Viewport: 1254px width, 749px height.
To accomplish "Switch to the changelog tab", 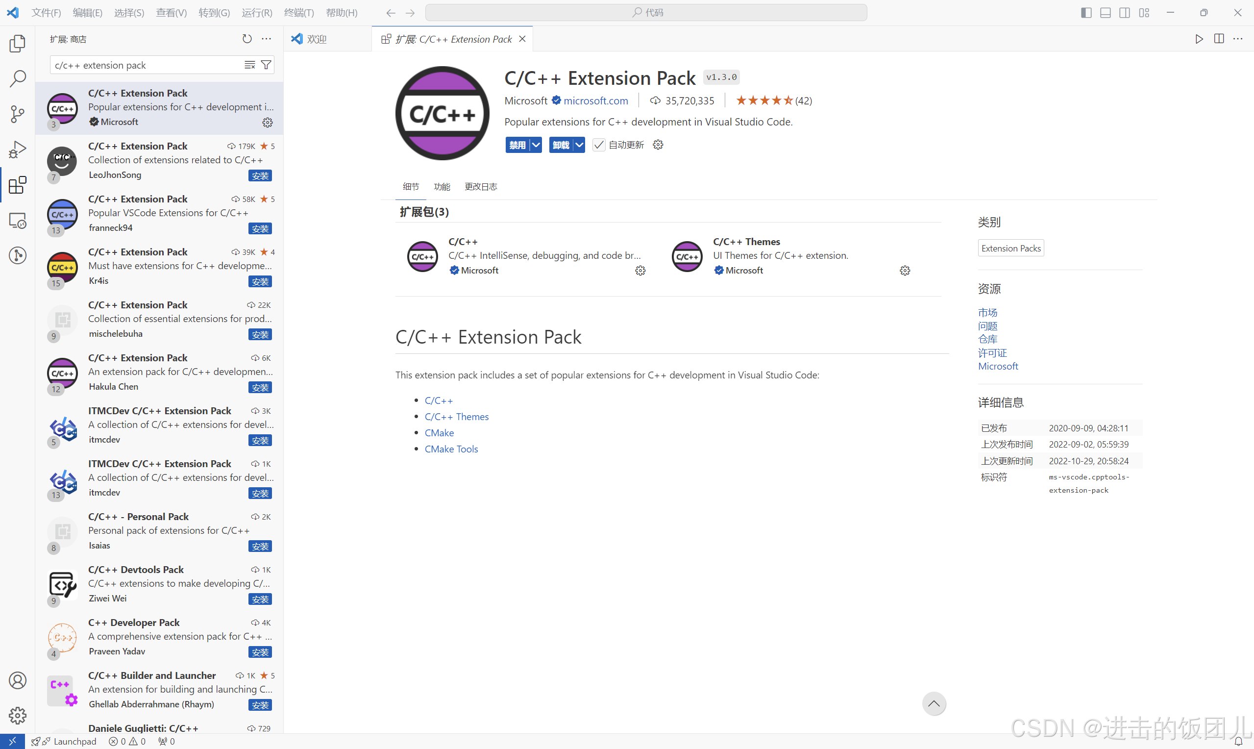I will point(480,187).
